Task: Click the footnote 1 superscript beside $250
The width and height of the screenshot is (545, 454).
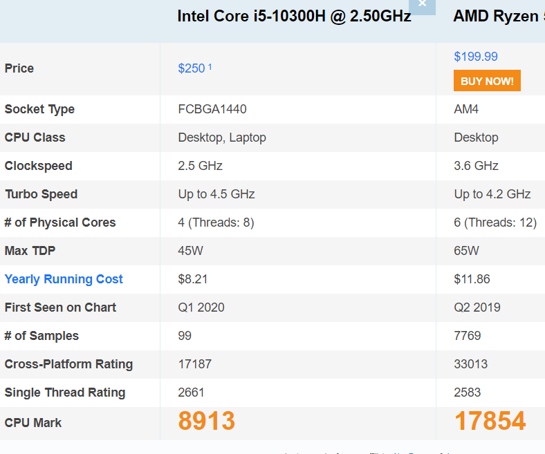Action: (x=210, y=66)
